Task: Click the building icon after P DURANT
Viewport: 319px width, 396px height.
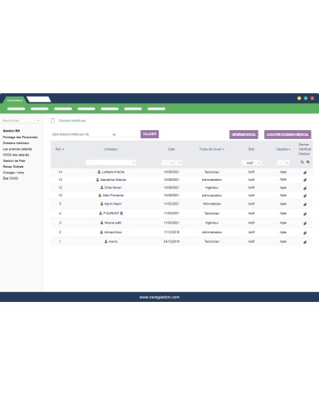Action: (x=122, y=213)
